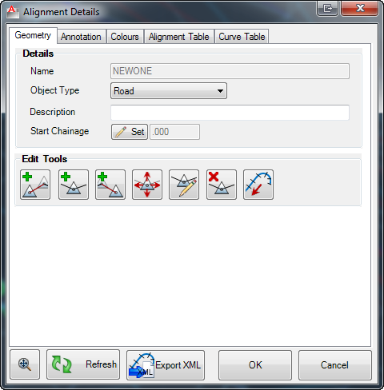Image resolution: width=384 pixels, height=390 pixels.
Task: Go to the Alignment Table tab
Action: click(179, 37)
